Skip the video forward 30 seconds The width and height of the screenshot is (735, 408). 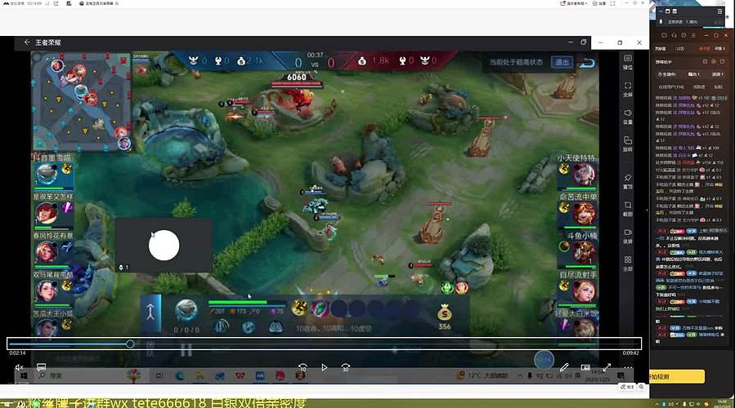[346, 368]
